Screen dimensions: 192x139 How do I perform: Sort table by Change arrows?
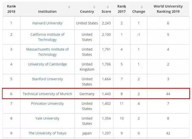pyautogui.click(x=142, y=7)
